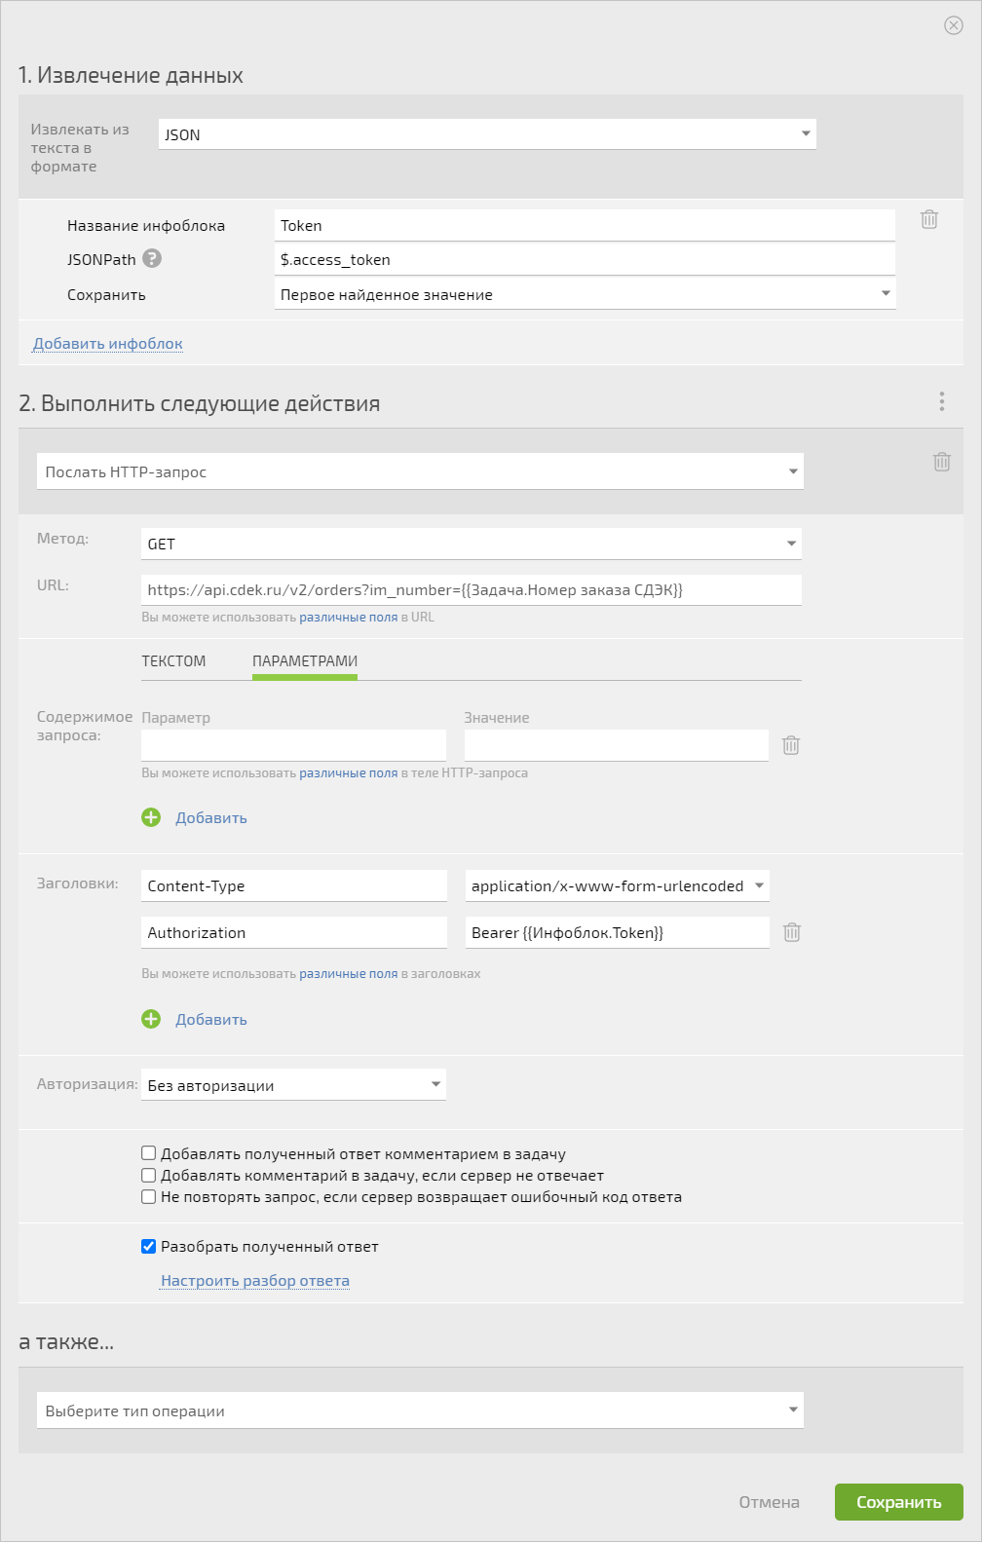
Task: Enable comment when server does not respond
Action: pos(149,1175)
